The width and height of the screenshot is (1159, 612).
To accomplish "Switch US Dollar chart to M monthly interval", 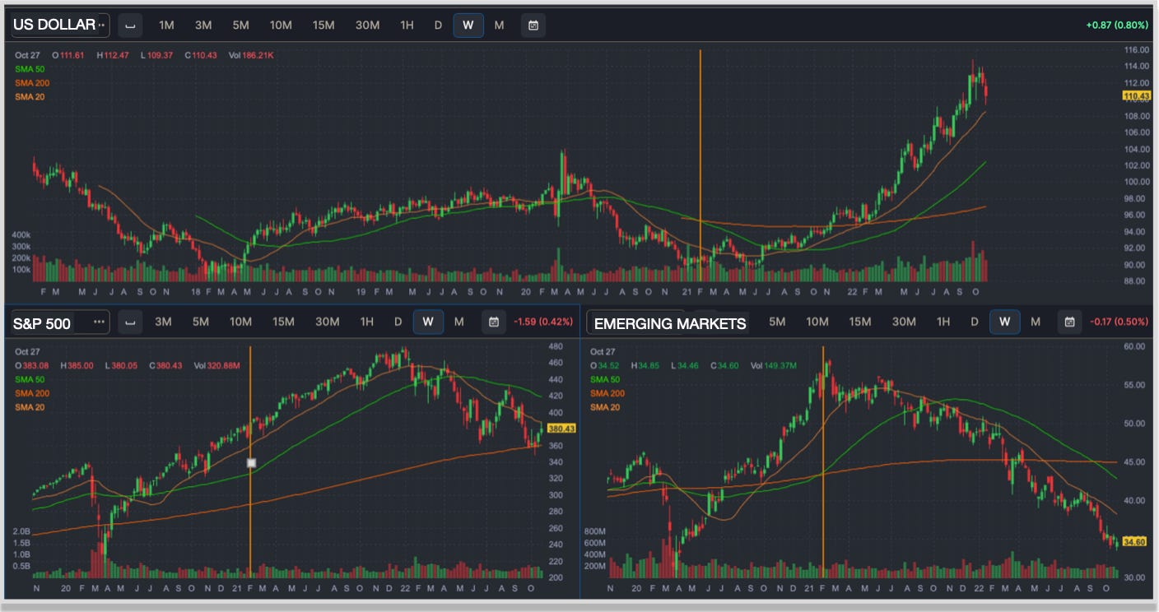I will pos(499,25).
